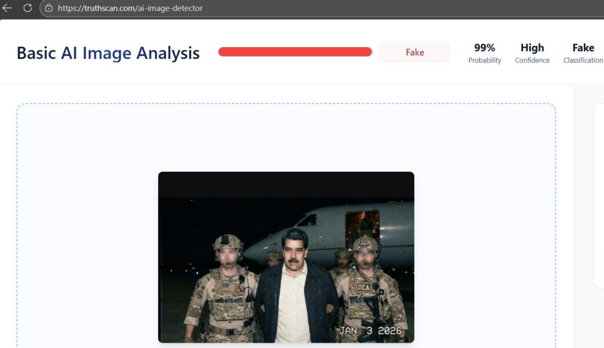Reload the page with the refresh icon
This screenshot has height=348, width=604.
pos(27,8)
